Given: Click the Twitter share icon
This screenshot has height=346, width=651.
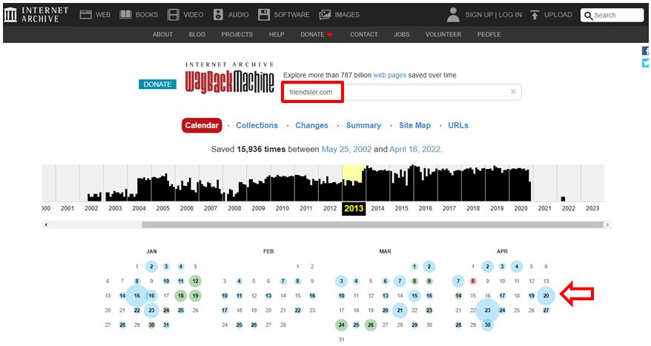Looking at the screenshot, I should pos(646,63).
